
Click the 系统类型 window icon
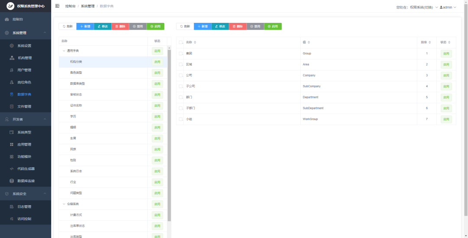tap(12, 132)
